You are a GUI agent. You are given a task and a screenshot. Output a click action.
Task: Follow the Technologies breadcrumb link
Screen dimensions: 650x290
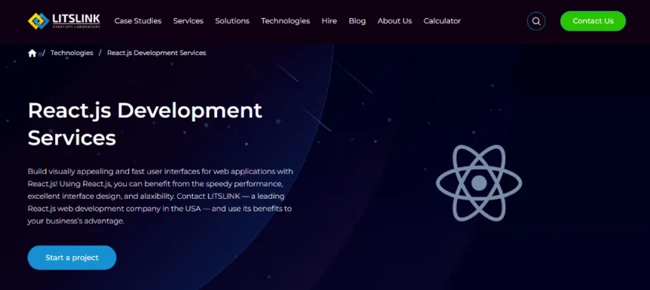point(72,53)
